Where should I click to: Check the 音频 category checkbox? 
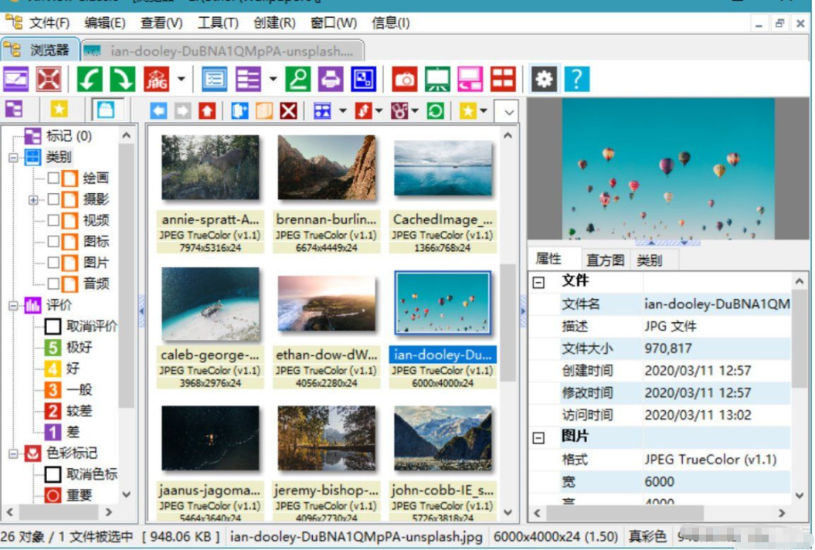pos(53,283)
